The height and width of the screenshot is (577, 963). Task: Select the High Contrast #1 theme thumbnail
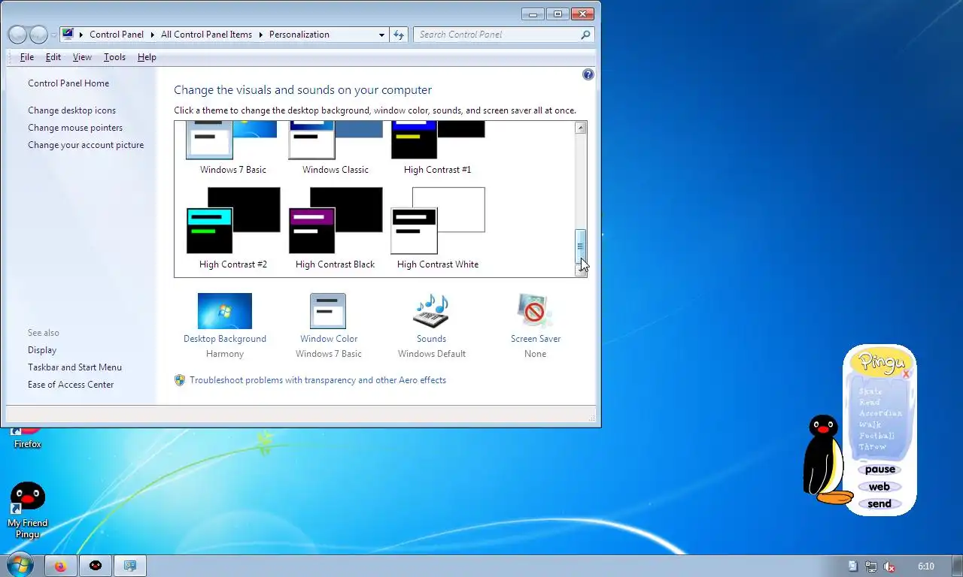[438, 140]
